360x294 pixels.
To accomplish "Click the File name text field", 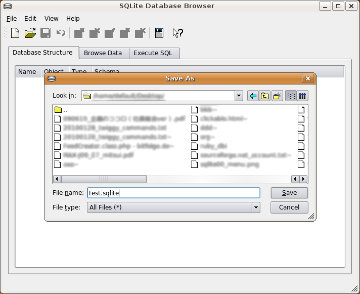I will click(x=173, y=193).
